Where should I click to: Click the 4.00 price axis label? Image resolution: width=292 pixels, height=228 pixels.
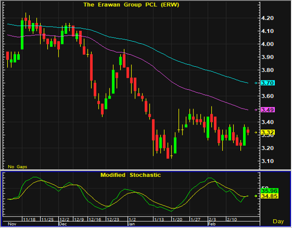pos(267,44)
